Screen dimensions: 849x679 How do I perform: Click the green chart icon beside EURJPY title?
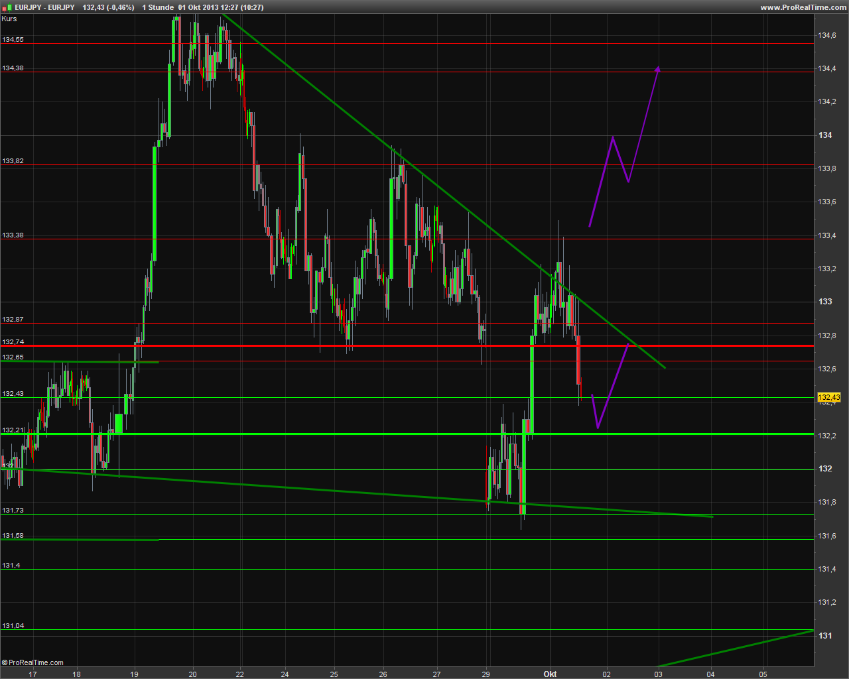tap(7, 7)
